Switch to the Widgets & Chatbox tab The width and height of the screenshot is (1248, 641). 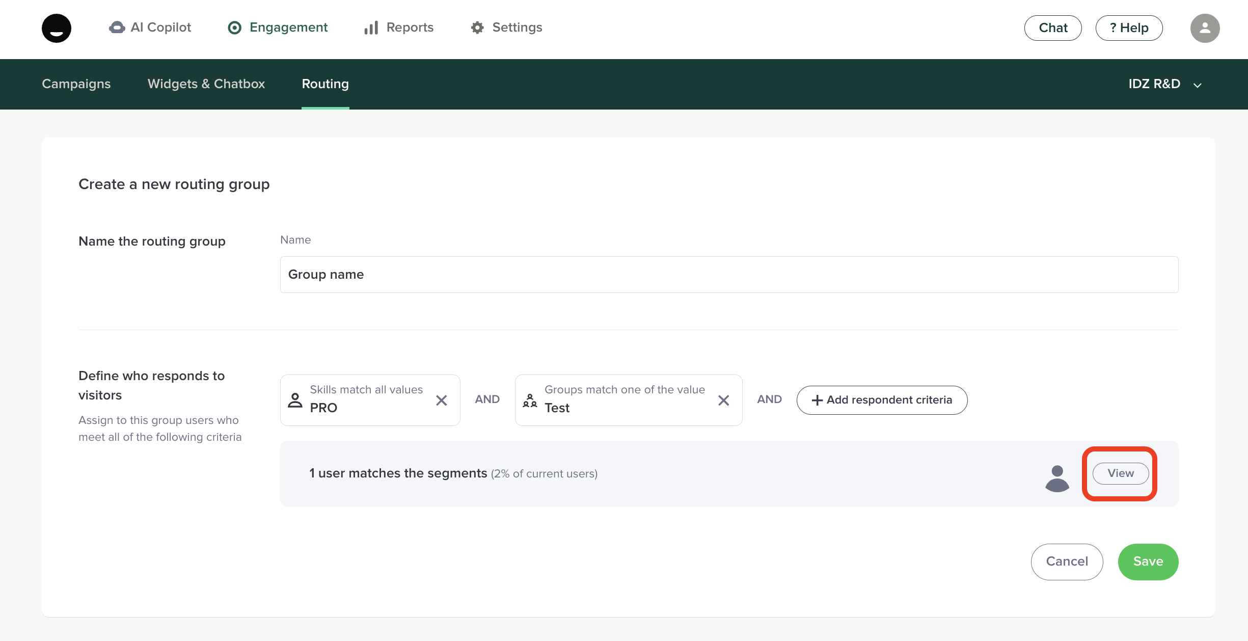[206, 84]
